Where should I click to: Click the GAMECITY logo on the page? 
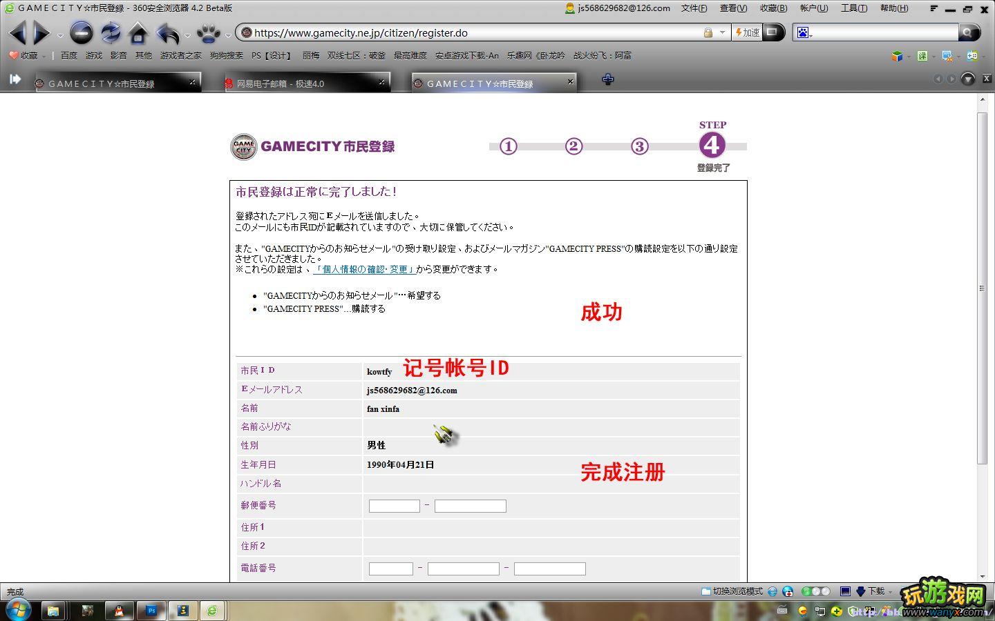pyautogui.click(x=313, y=146)
